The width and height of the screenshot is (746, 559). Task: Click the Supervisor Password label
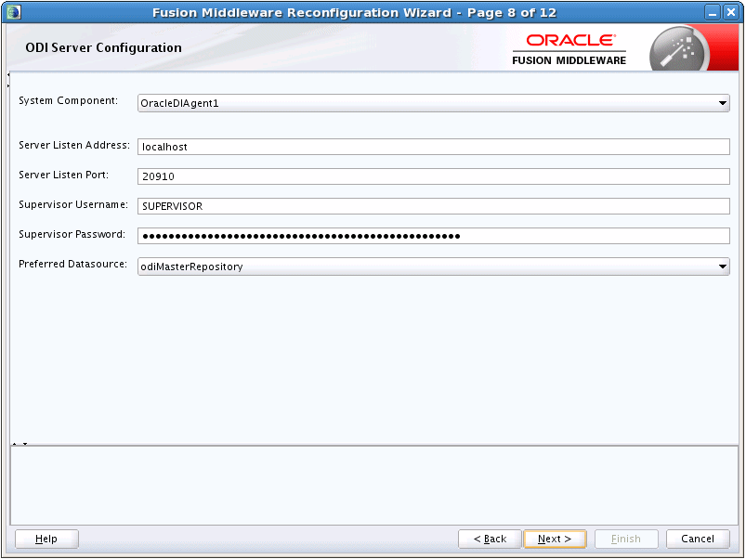72,234
